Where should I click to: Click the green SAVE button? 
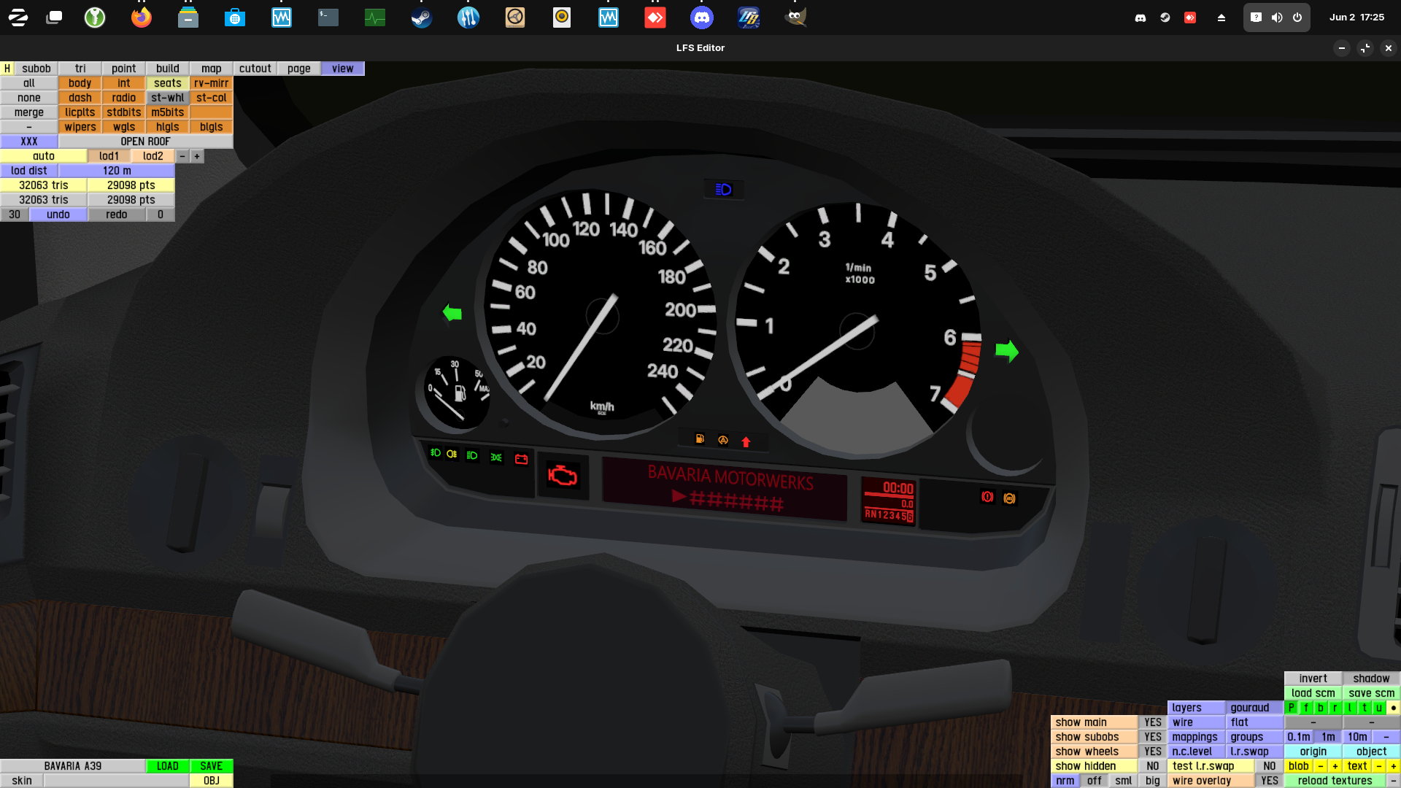pos(211,766)
